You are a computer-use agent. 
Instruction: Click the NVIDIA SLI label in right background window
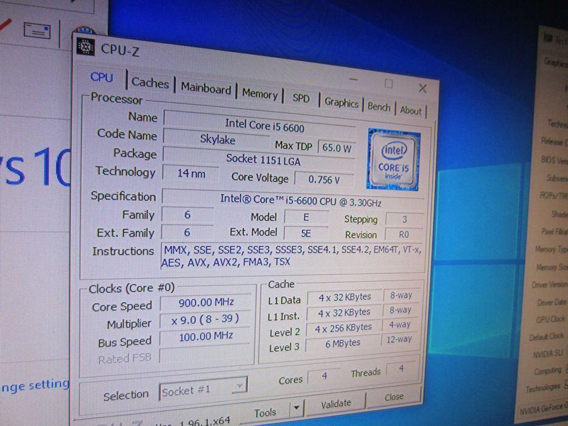(x=547, y=354)
